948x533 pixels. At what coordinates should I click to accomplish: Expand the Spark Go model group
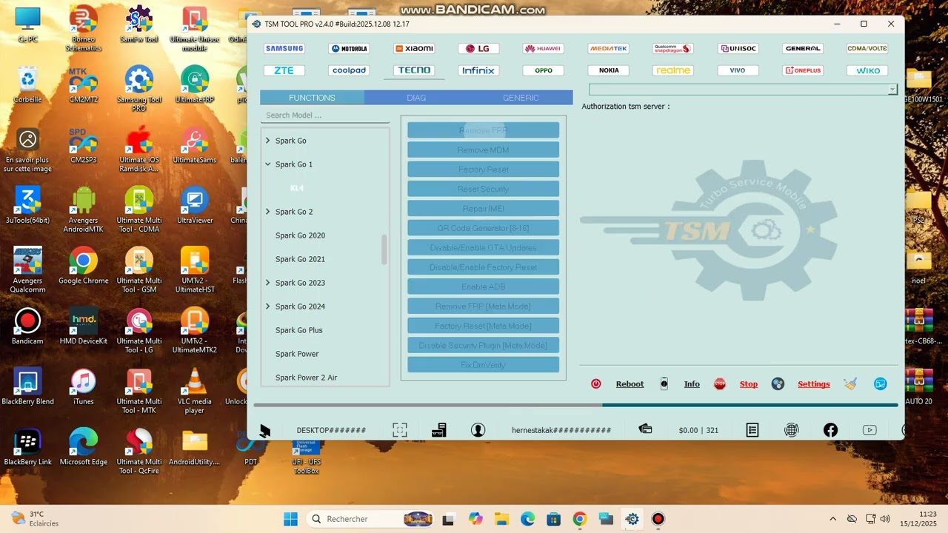(268, 141)
